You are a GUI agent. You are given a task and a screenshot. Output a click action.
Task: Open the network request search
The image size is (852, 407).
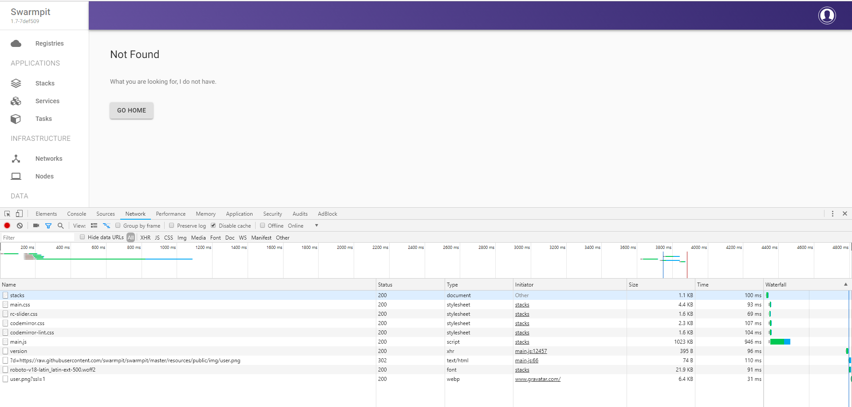[x=61, y=225]
